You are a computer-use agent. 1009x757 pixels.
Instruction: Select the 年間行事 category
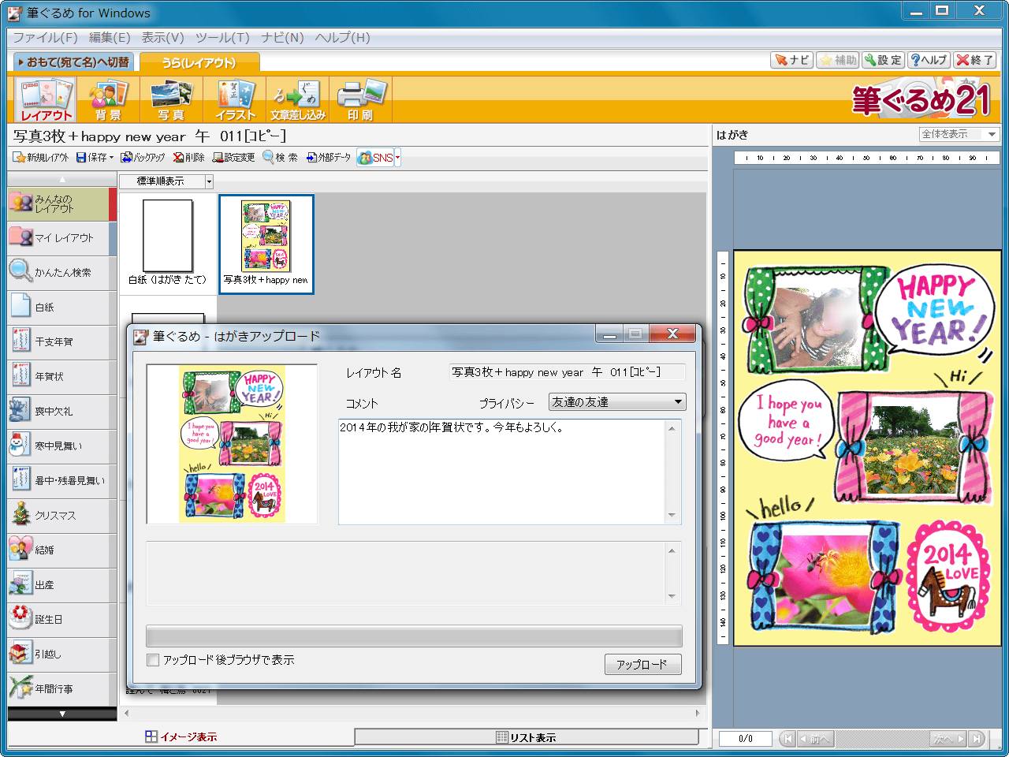pos(62,689)
